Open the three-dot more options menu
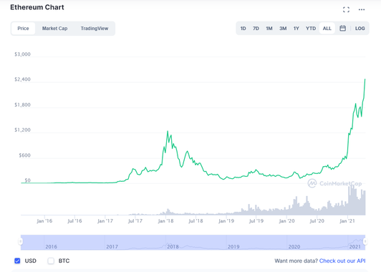This screenshot has height=272, width=381. tap(362, 9)
